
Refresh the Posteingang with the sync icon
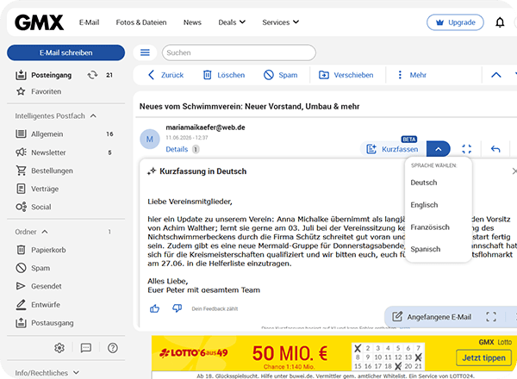(x=92, y=75)
